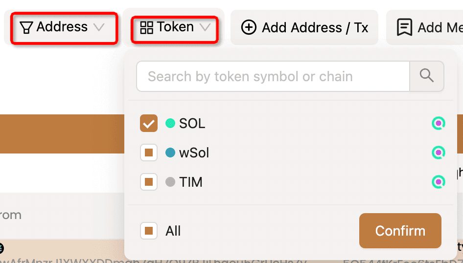463x263 pixels.
Task: Click the funnel filter icon beside Address
Action: (x=26, y=27)
